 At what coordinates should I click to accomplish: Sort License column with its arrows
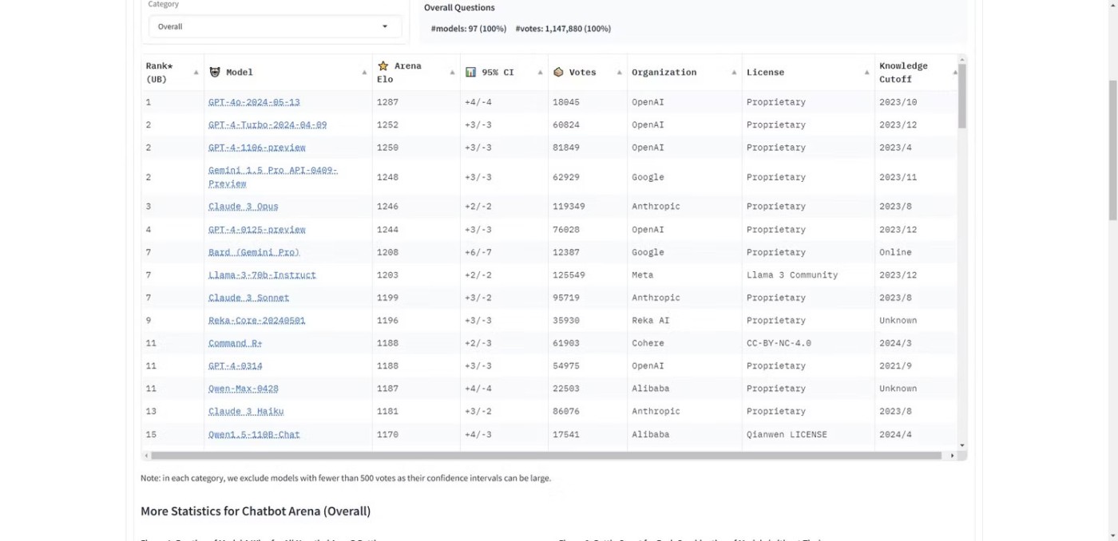(866, 73)
